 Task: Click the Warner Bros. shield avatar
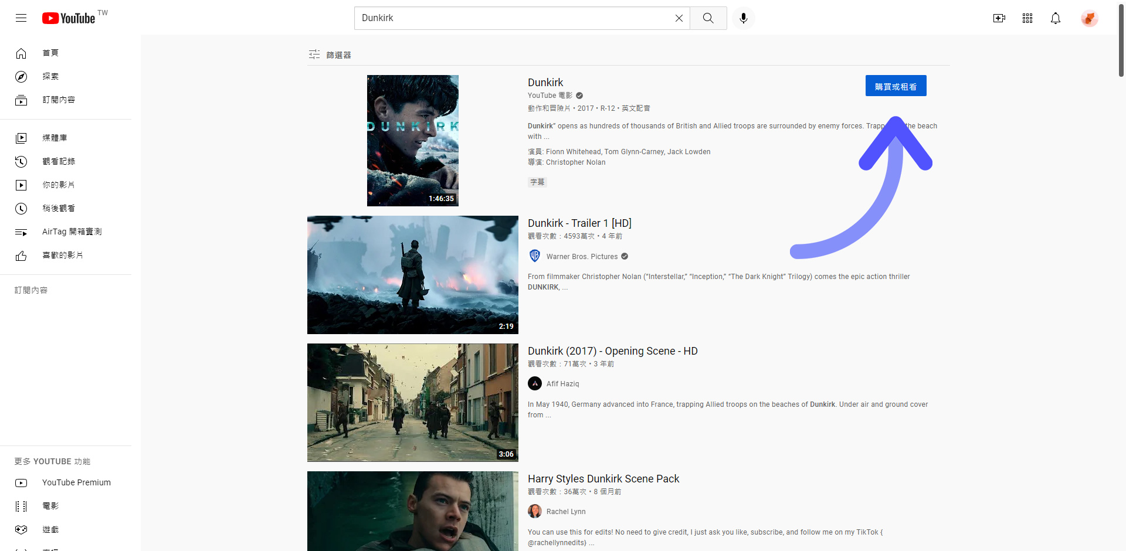click(535, 256)
